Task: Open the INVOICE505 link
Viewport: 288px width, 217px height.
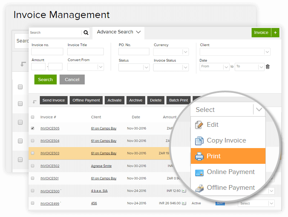Action: [x=50, y=128]
